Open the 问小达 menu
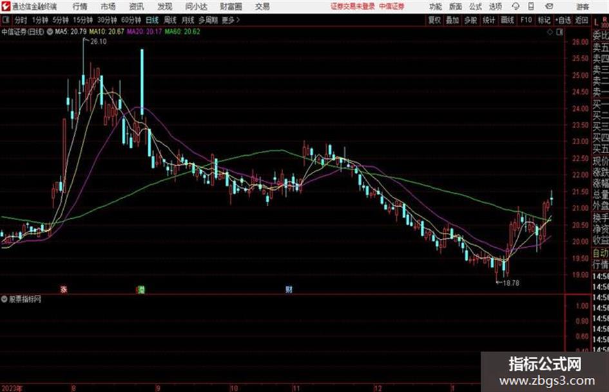This screenshot has height=392, width=609. point(196,6)
